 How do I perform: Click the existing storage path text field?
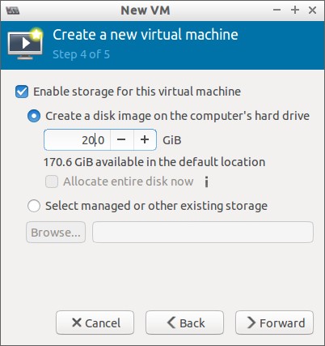click(x=203, y=233)
